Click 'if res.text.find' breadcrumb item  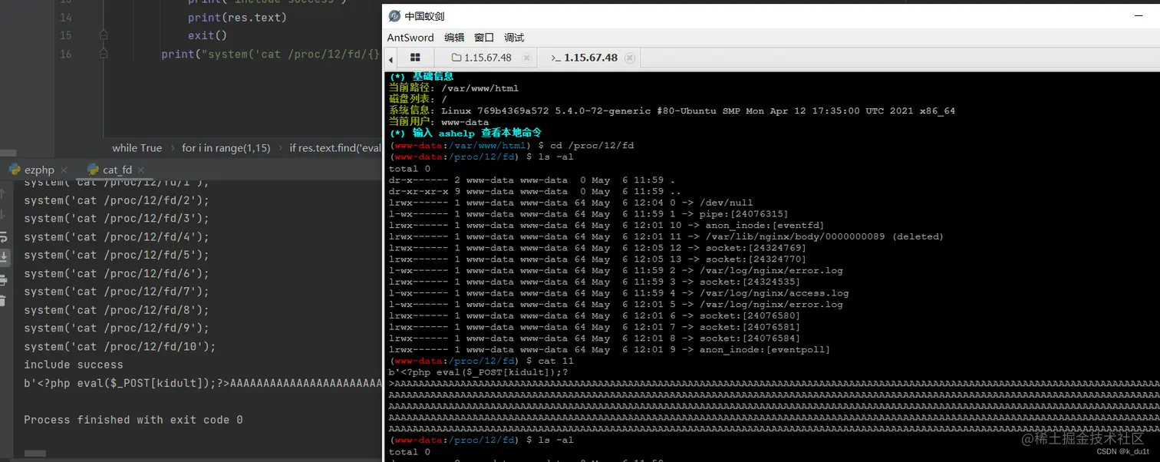335,148
